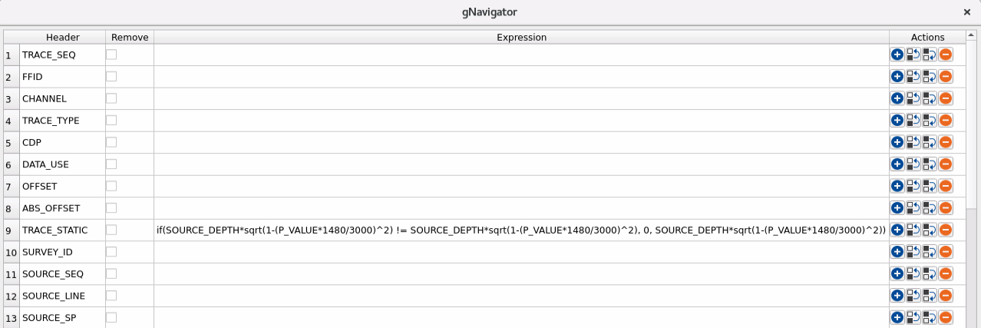Click the orange remove icon in the FFID row

click(946, 77)
